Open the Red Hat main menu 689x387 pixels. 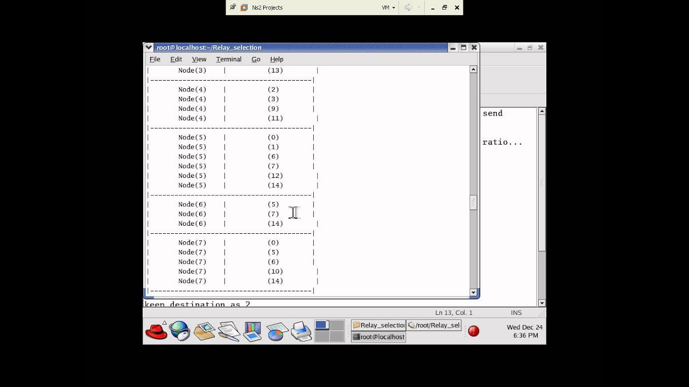[x=157, y=331]
